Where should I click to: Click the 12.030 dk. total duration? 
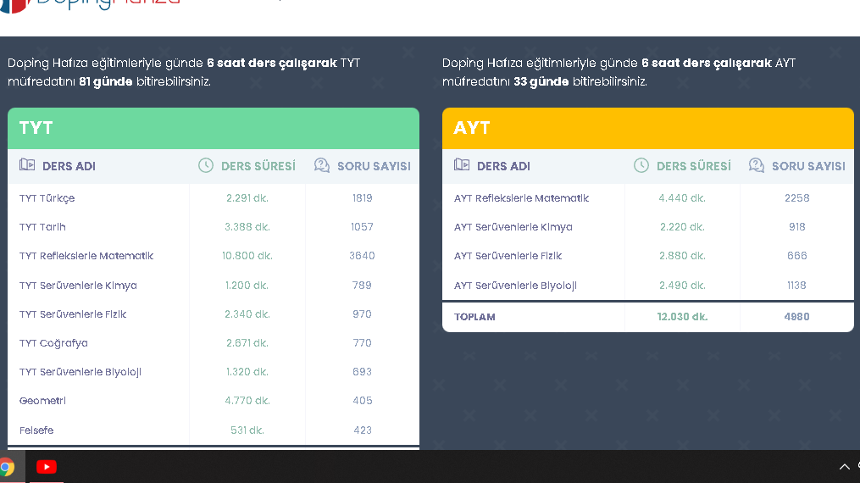[682, 317]
